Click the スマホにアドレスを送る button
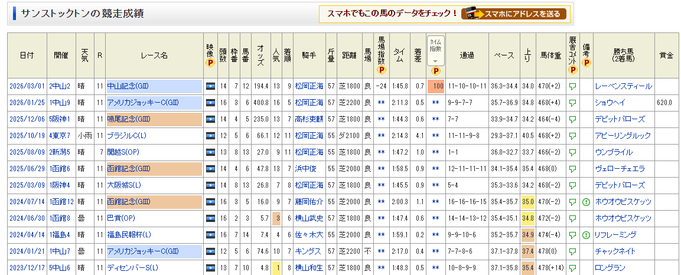 513,14
